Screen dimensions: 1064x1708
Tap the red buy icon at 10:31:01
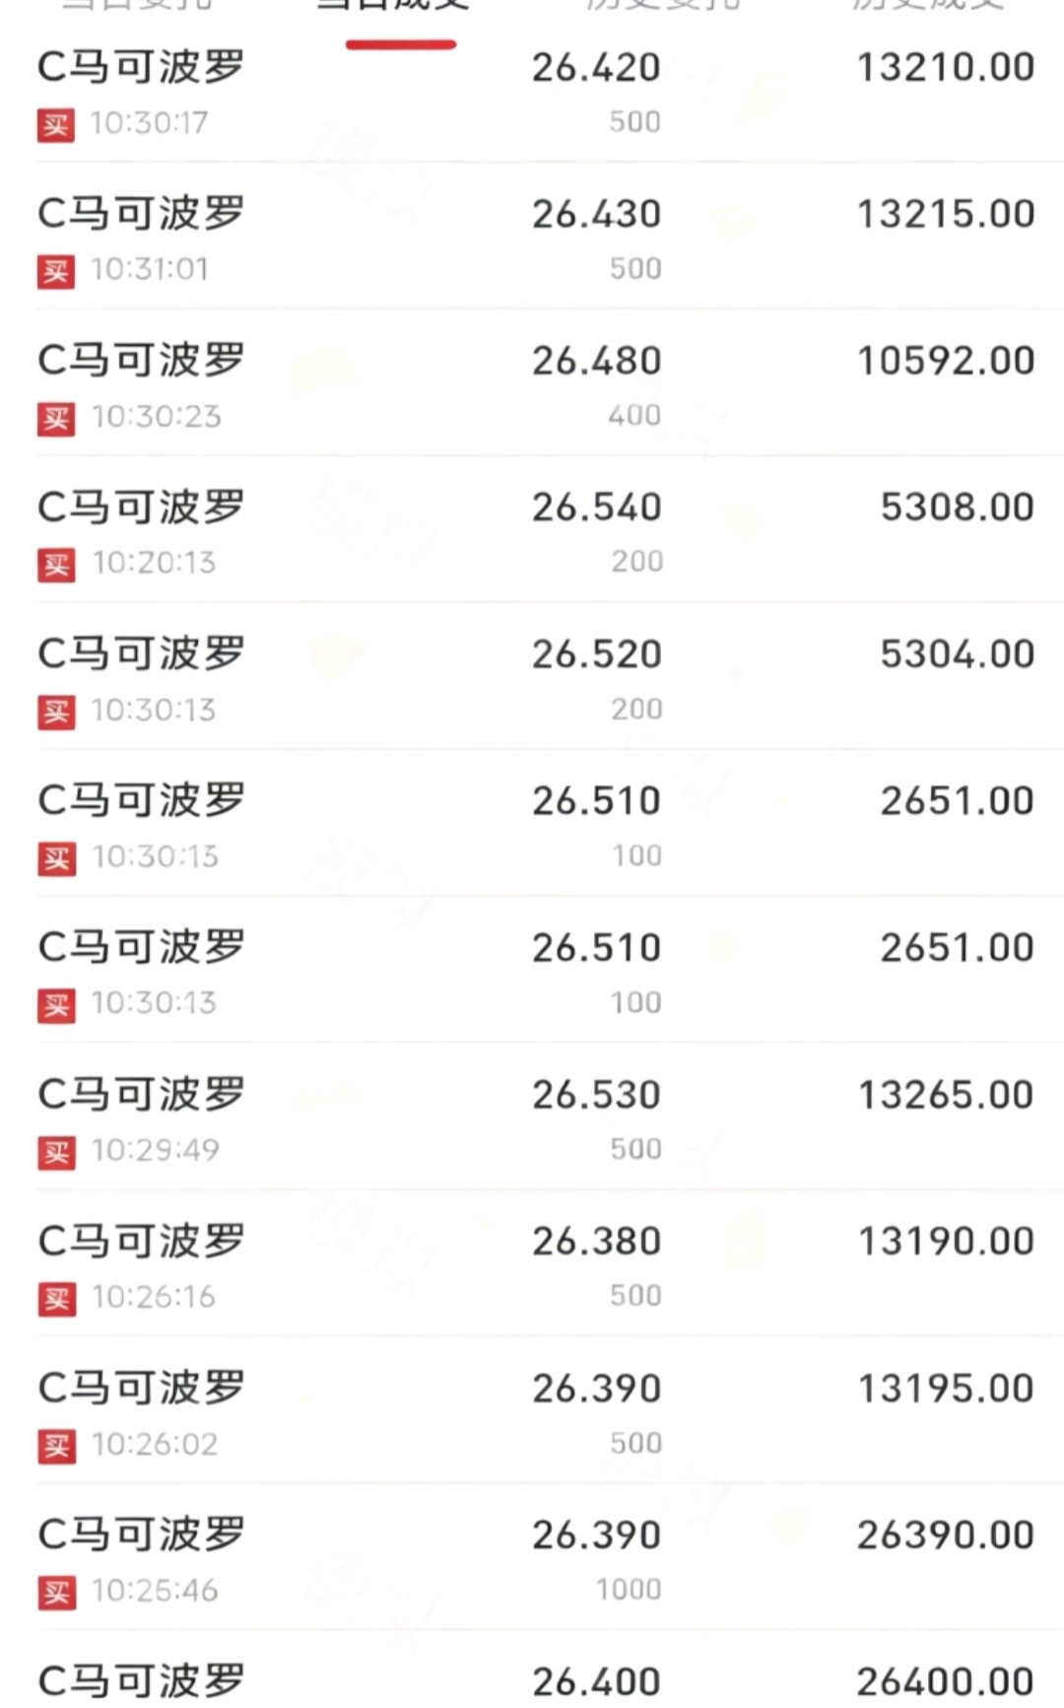[56, 271]
